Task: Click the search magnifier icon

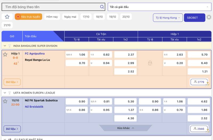Action: tap(102, 7)
